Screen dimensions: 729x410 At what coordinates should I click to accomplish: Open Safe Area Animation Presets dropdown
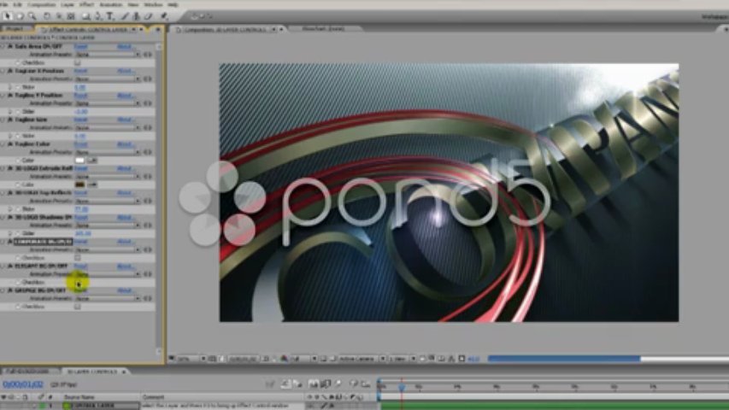(x=107, y=55)
